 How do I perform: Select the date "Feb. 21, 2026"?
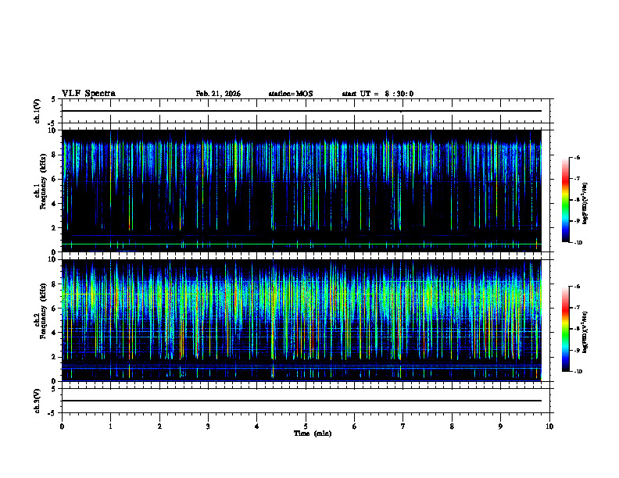(218, 94)
